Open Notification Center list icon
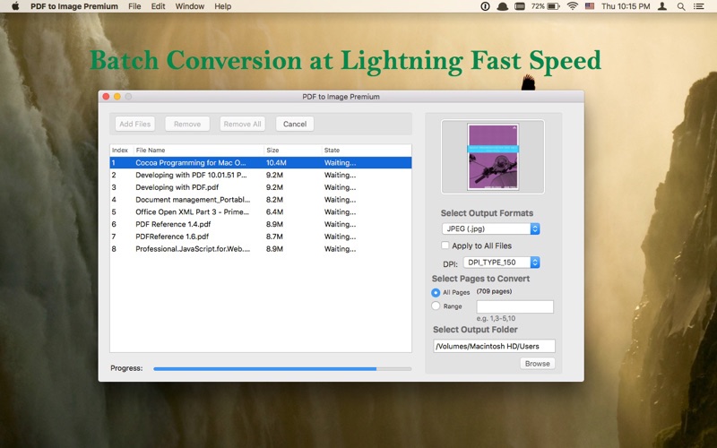Screen dimensions: 717x448 (x=699, y=6)
